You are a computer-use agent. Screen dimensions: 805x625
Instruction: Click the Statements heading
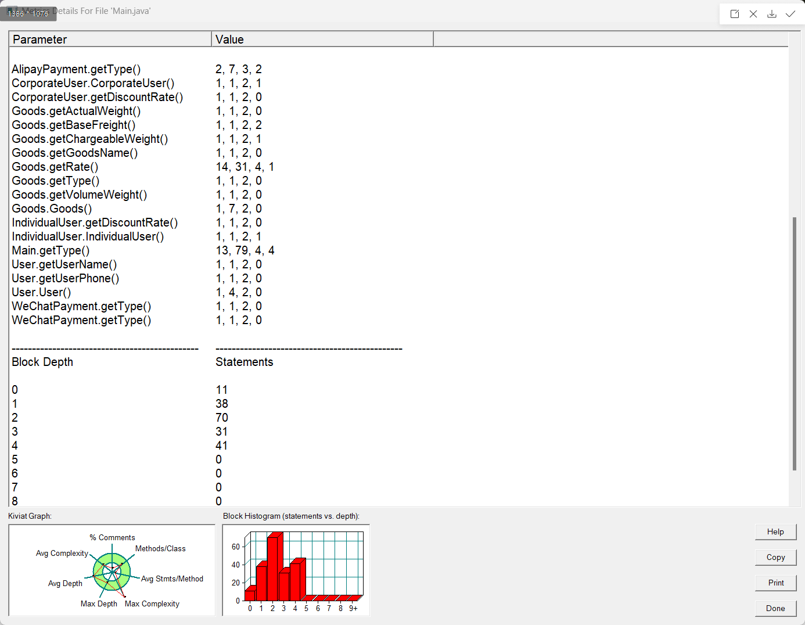tap(245, 362)
